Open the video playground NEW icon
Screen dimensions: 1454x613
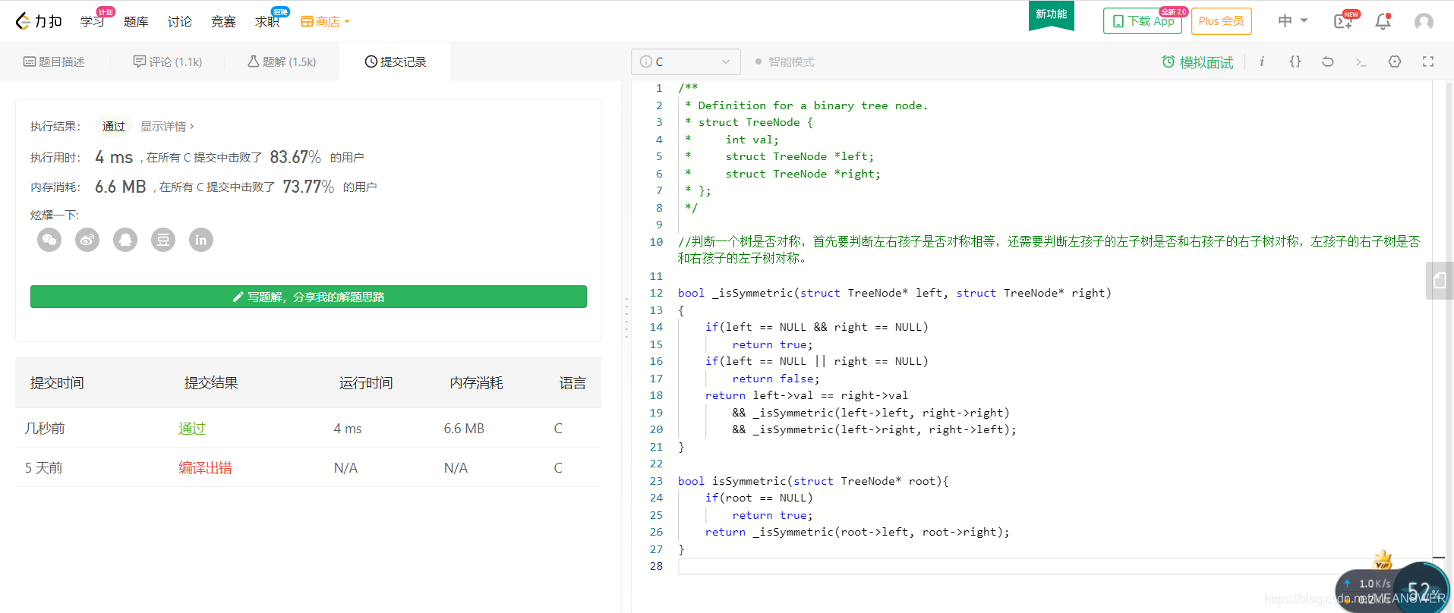1344,20
